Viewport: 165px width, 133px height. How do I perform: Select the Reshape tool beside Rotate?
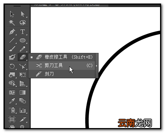click(23, 66)
